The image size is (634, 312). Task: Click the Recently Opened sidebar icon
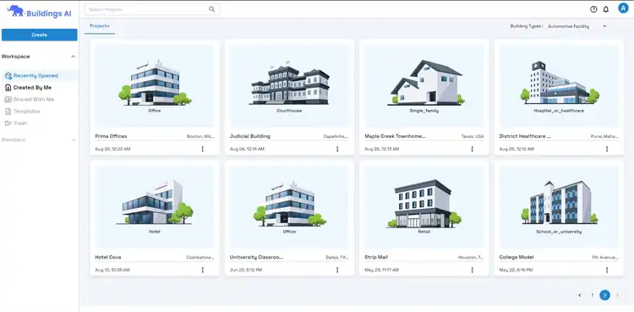[8, 75]
